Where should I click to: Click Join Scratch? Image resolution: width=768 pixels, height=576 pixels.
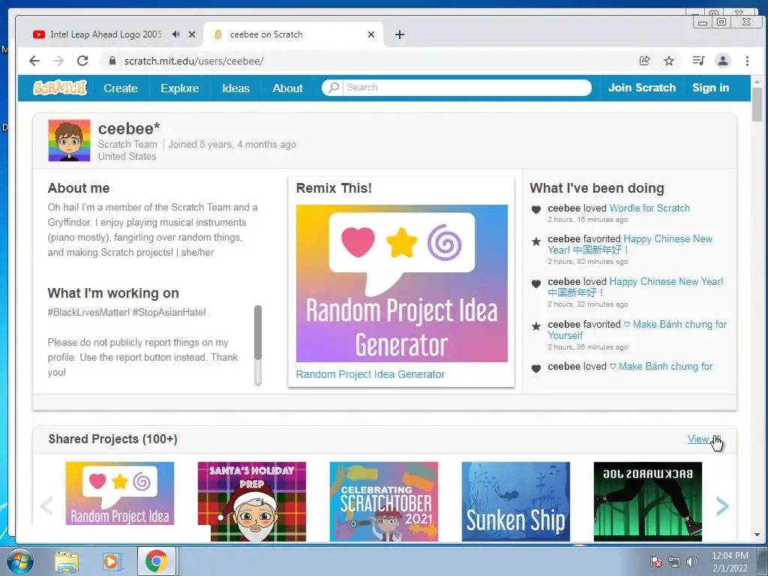642,88
